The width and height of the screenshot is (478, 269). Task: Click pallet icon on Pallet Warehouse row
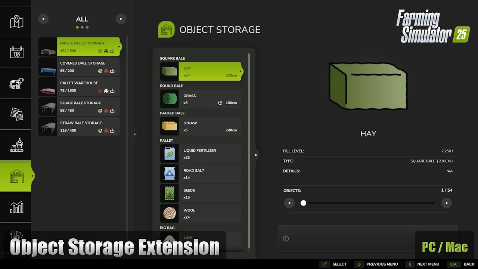click(106, 91)
